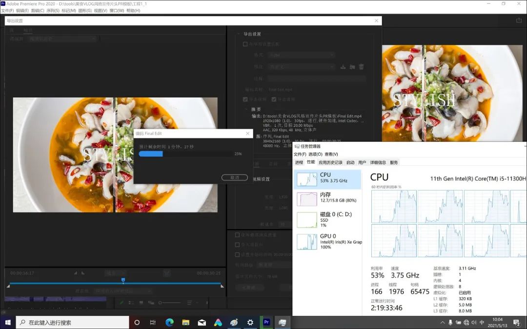The height and width of the screenshot is (329, 527).
Task: Open the 预设 preset dropdown
Action: [300, 67]
